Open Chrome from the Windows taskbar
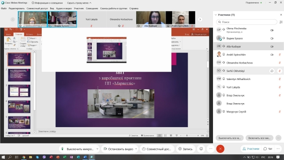The height and width of the screenshot is (160, 284). 24,157
